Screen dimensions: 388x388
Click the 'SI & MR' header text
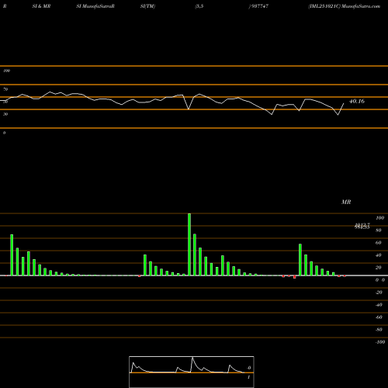point(41,6)
